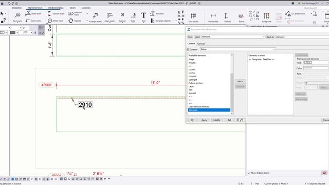
Task: Click the 4R001 mark label in drawing
Action: point(47,85)
